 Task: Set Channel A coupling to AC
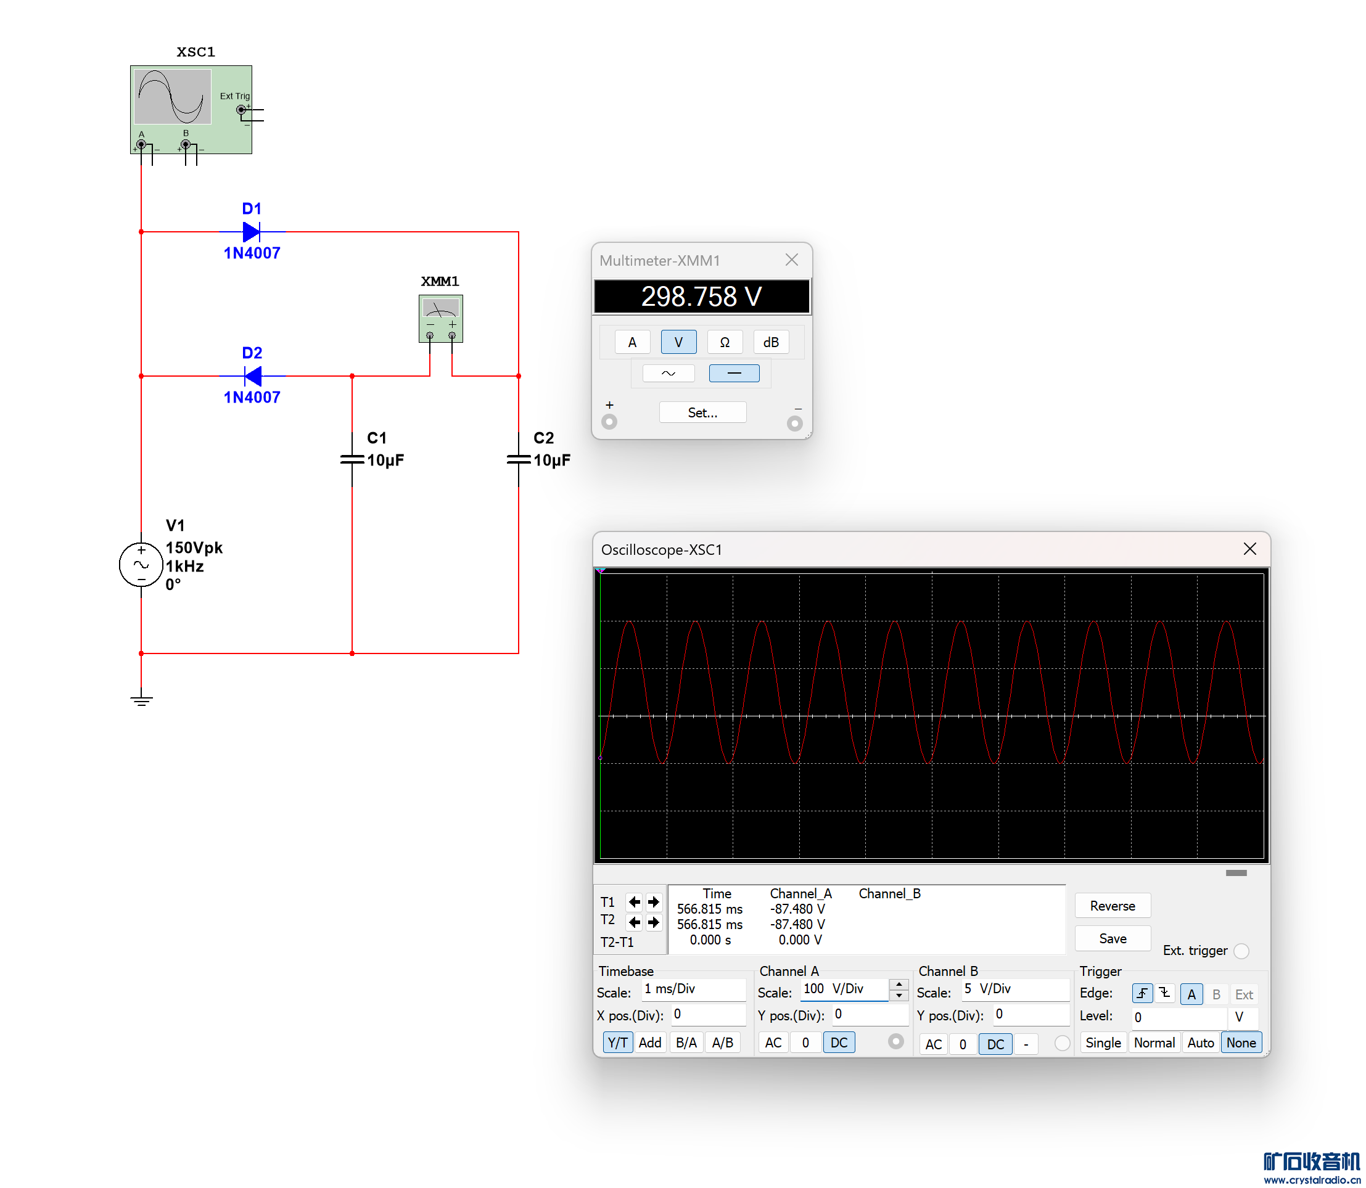point(773,1042)
